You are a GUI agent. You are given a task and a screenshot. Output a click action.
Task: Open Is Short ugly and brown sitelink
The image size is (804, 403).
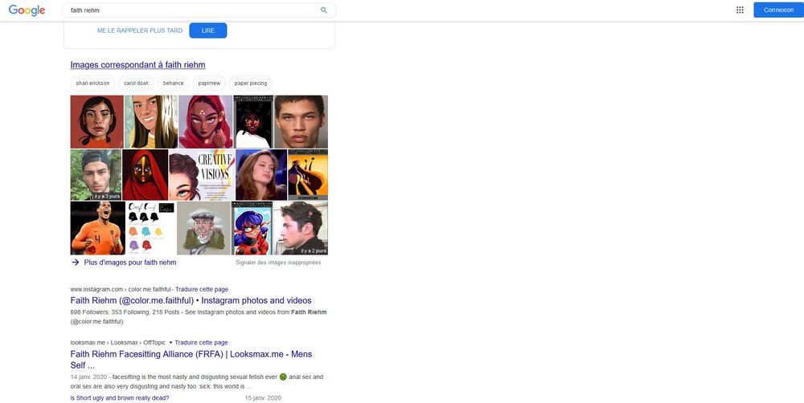[120, 398]
